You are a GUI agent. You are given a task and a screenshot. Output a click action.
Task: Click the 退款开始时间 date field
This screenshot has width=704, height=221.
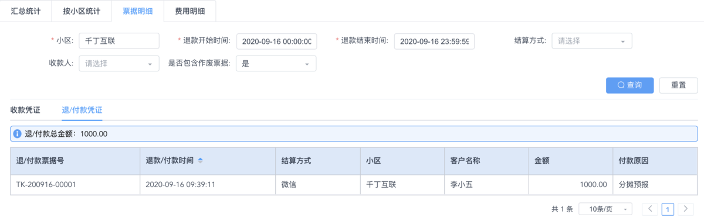click(277, 42)
